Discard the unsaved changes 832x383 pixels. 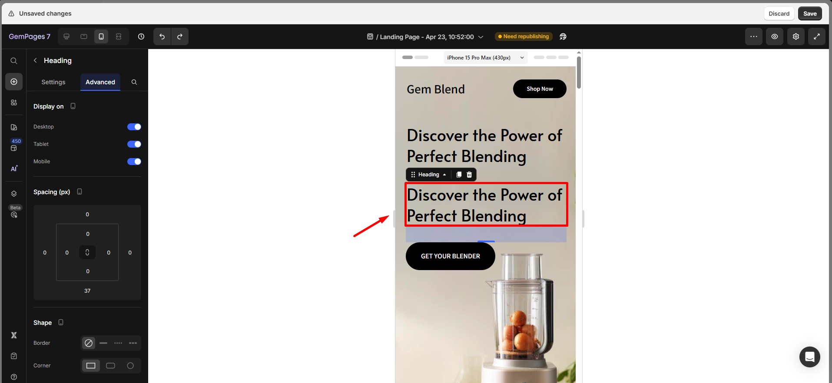(779, 13)
